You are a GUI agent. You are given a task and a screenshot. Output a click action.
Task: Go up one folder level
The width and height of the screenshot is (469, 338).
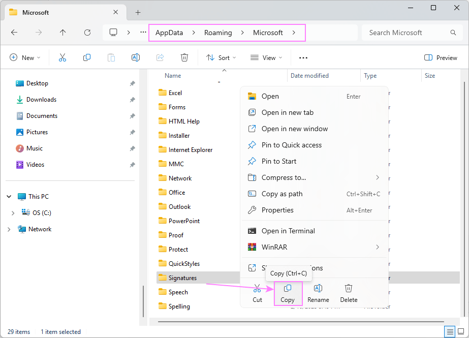63,33
